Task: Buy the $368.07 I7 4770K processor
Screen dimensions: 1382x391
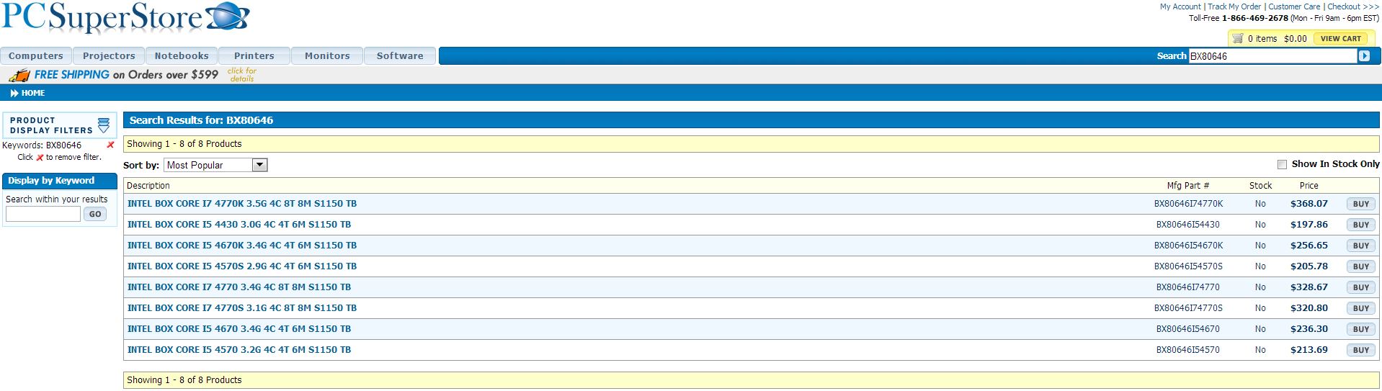Action: tap(1360, 204)
